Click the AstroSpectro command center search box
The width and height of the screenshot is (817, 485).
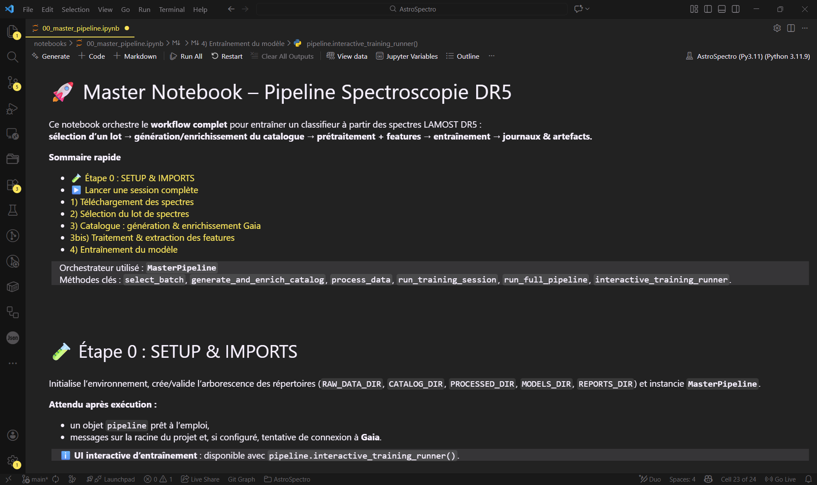tap(412, 9)
